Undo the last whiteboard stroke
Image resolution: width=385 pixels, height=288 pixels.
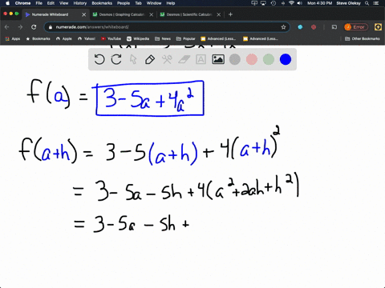point(99,59)
